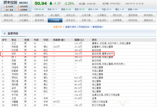157x107 pixels.
Task: Open the 机构评级 tab
Action: [133, 20]
